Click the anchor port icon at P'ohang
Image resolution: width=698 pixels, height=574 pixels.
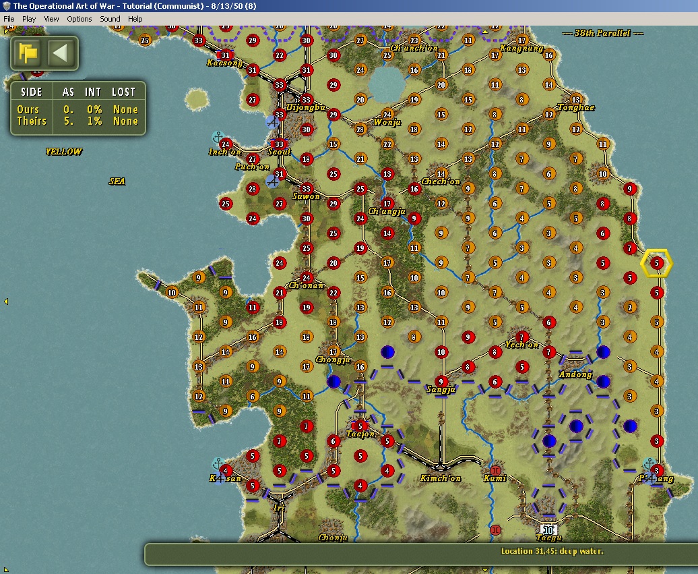649,463
